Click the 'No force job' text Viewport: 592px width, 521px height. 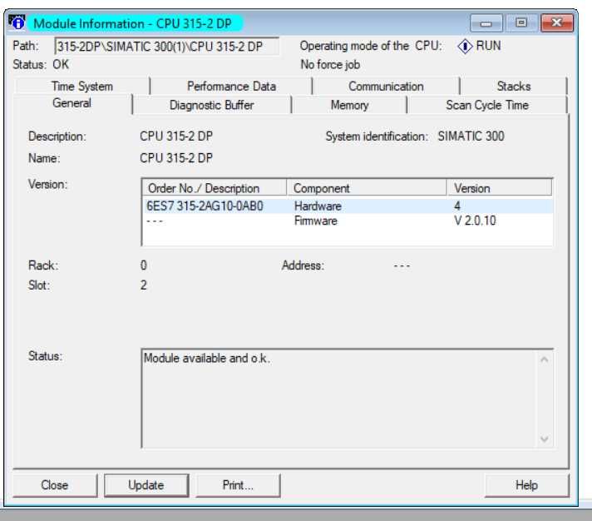pyautogui.click(x=330, y=65)
